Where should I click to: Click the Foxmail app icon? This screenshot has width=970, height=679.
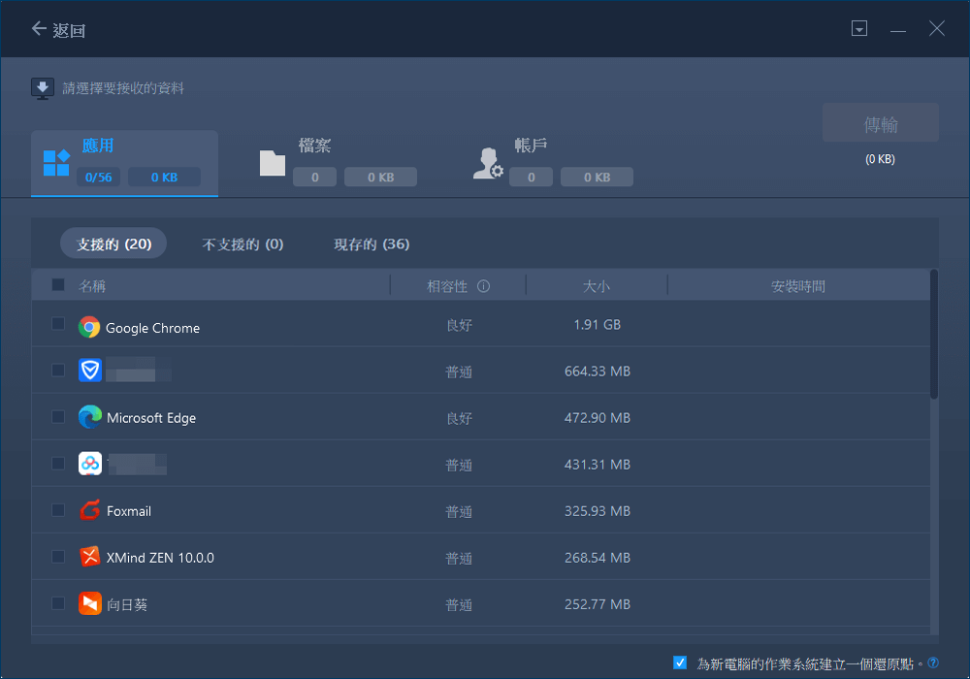pos(89,510)
